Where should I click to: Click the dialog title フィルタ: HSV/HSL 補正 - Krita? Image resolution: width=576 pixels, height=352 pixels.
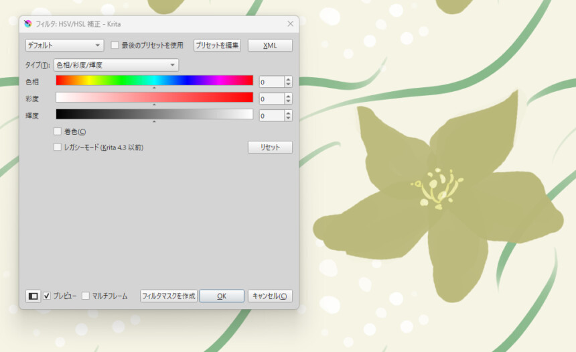click(78, 24)
